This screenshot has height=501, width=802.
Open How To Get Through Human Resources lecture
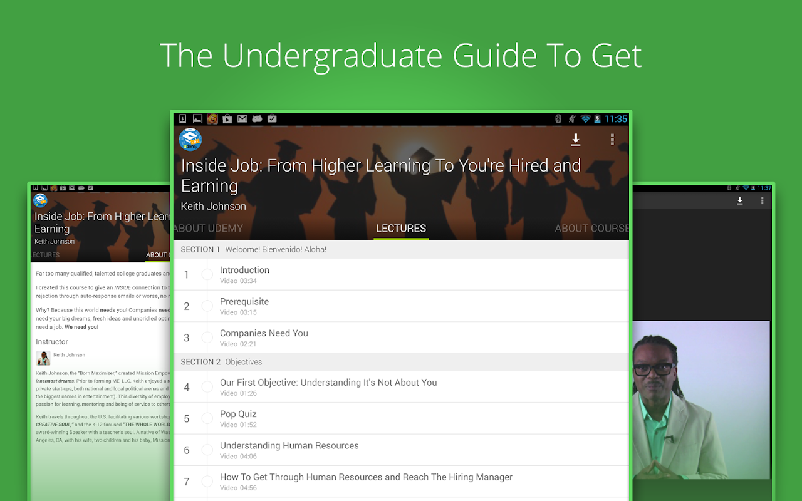click(x=401, y=481)
